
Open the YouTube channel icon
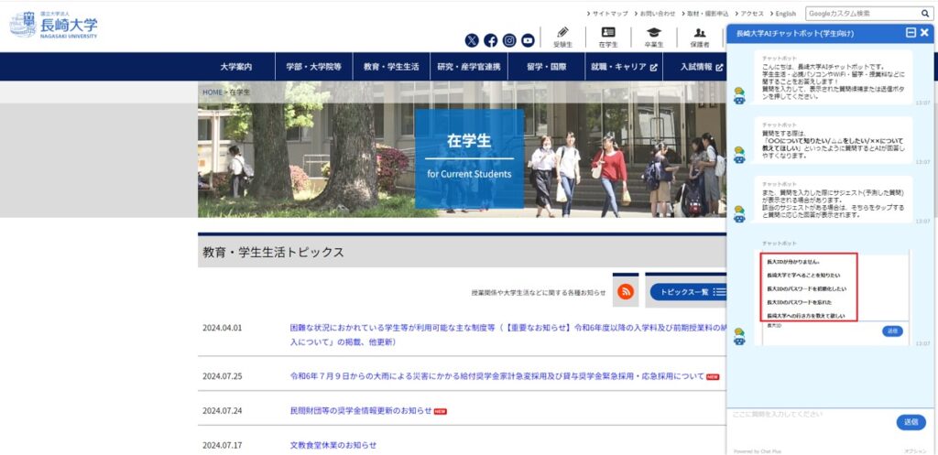click(x=528, y=40)
